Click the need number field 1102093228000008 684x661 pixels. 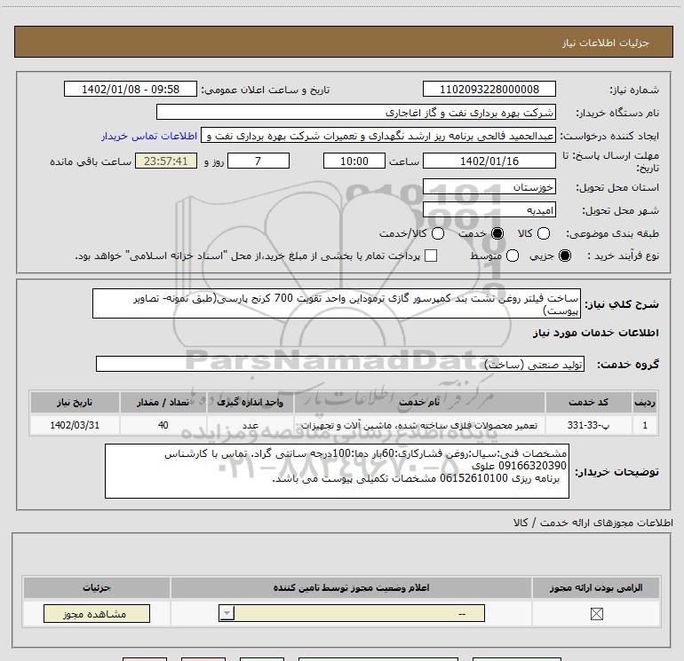point(489,89)
